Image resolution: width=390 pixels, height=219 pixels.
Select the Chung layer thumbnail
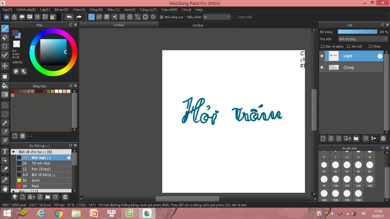click(334, 68)
